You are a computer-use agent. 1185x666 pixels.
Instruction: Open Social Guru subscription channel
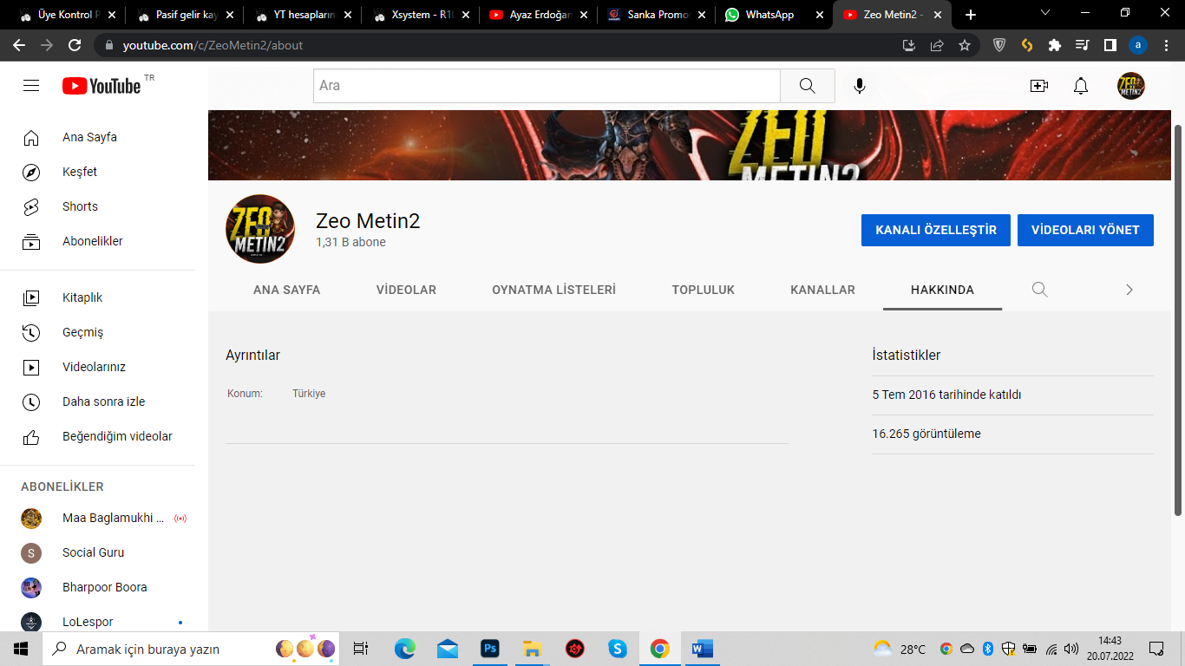click(104, 552)
